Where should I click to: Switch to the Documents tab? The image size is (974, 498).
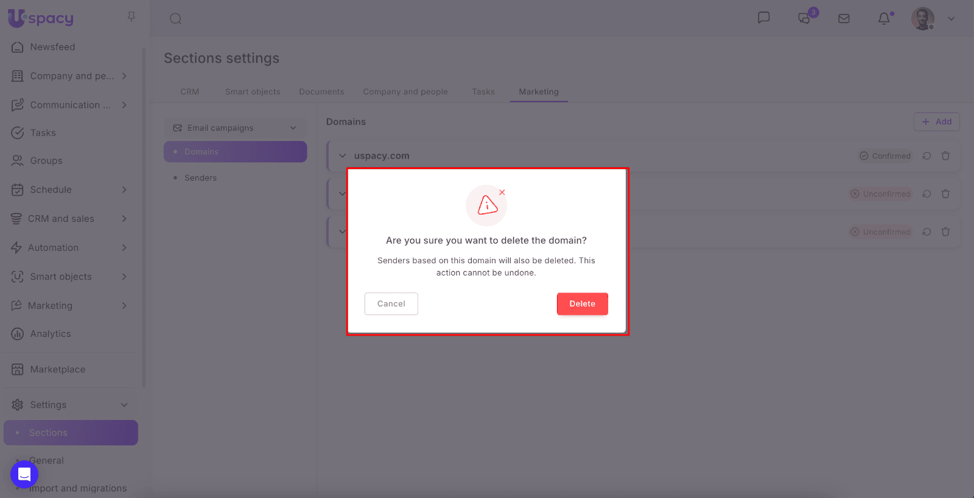pyautogui.click(x=321, y=92)
